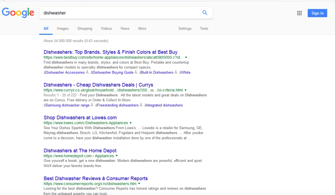Open the Shop Dishwashers at Lowes.com result

[x=80, y=118]
